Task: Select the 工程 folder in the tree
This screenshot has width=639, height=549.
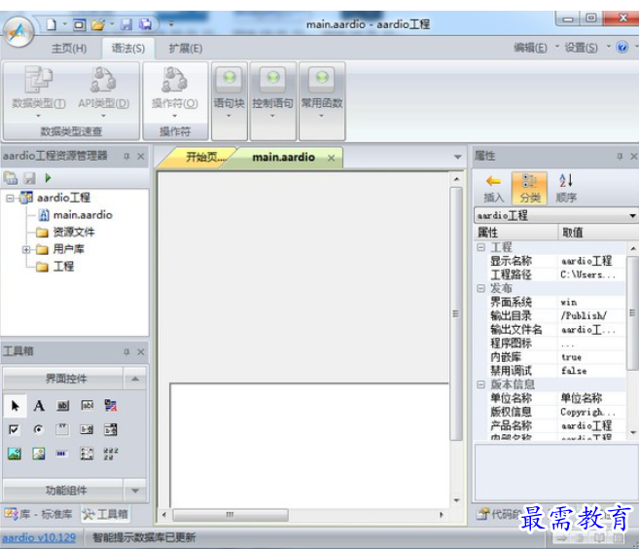Action: pos(63,267)
